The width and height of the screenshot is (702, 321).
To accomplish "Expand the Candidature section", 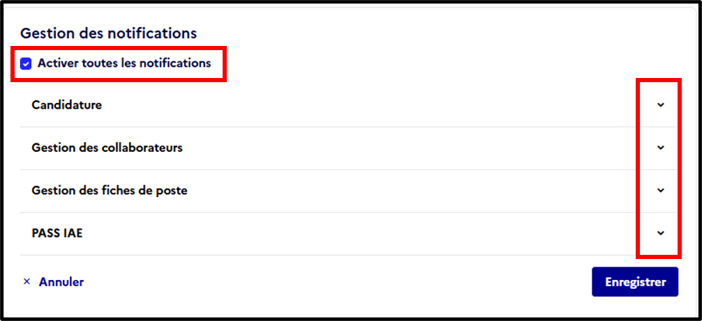I will 348,105.
